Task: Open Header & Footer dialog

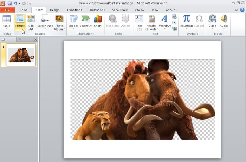Action: pos(151,22)
